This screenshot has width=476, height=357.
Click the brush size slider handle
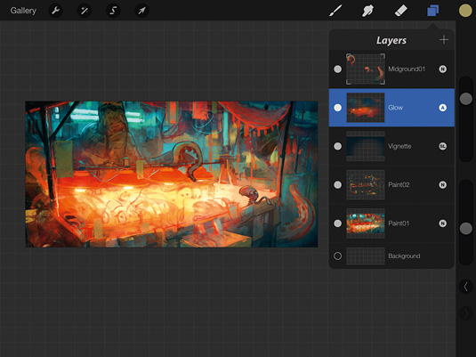[465, 99]
